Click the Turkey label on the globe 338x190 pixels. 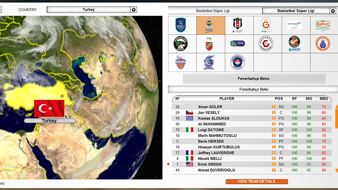(x=50, y=120)
